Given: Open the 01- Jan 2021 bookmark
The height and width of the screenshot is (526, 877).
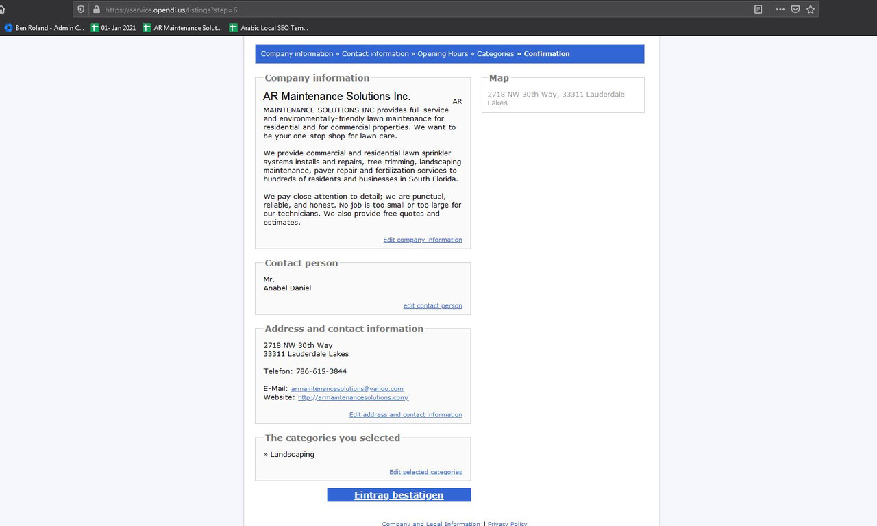Looking at the screenshot, I should pos(113,28).
